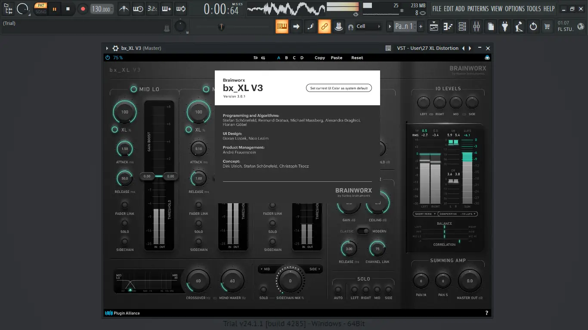588x330 pixels.
Task: Select settings slot D
Action: (x=302, y=58)
